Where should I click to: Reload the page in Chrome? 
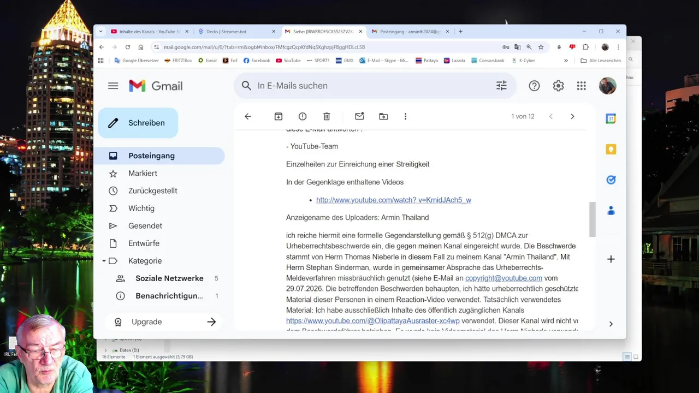click(x=128, y=47)
